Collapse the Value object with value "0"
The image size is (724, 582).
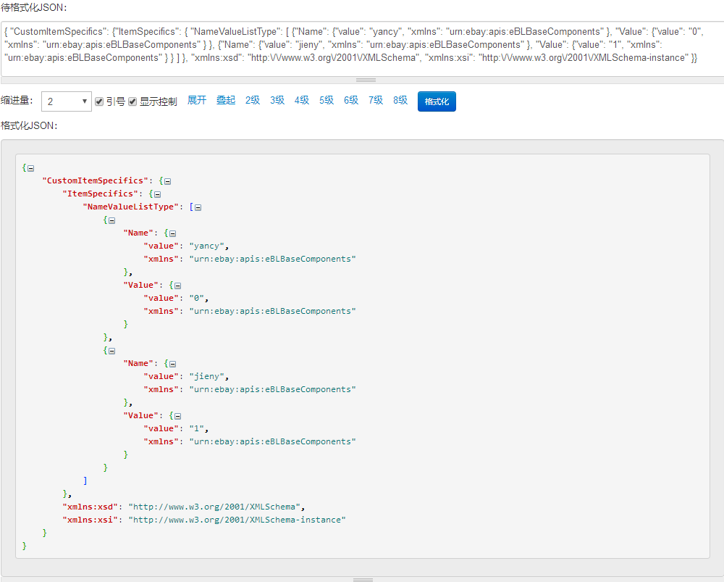pyautogui.click(x=178, y=286)
